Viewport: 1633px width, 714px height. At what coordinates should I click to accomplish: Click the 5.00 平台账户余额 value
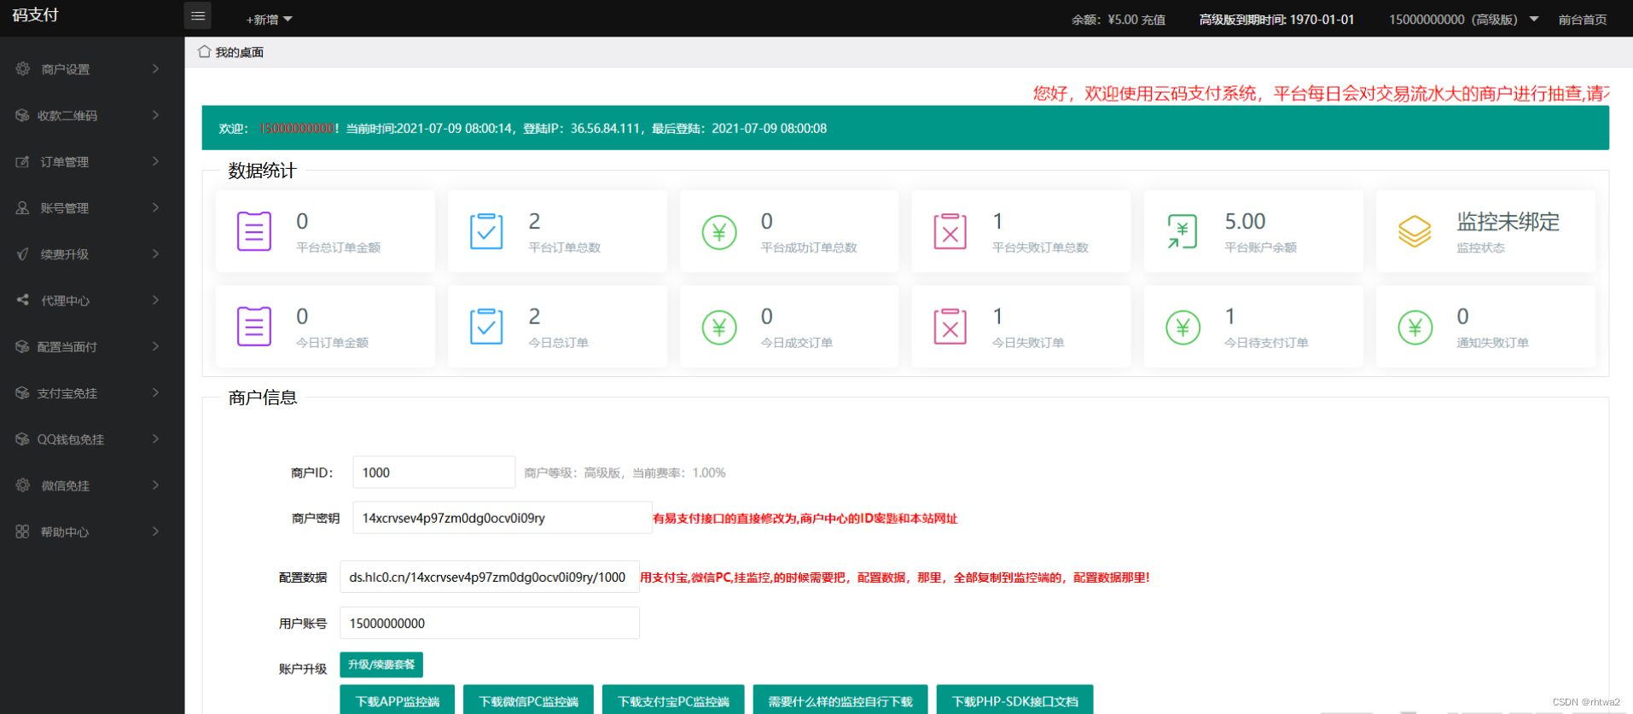tap(1245, 222)
